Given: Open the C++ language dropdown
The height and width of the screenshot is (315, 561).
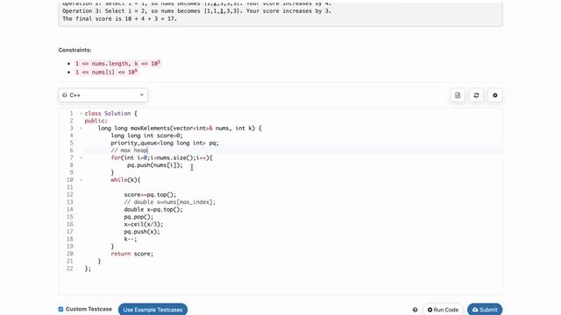Looking at the screenshot, I should pyautogui.click(x=103, y=95).
